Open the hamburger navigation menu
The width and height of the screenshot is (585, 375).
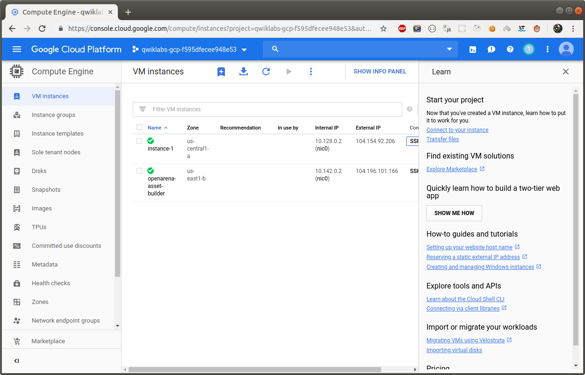coord(17,49)
